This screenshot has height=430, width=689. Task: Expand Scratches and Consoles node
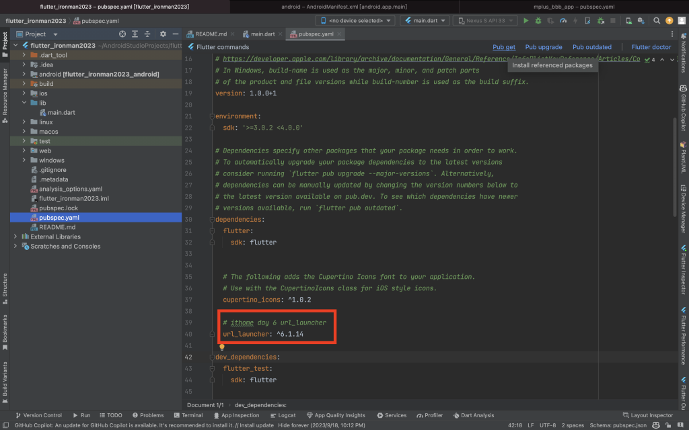tap(16, 246)
